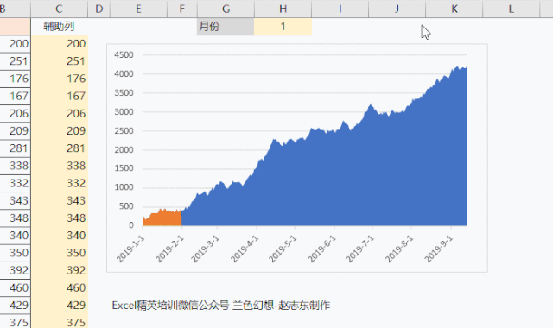Screen dimensions: 553x328
Task: Select column I header
Action: tap(340, 9)
